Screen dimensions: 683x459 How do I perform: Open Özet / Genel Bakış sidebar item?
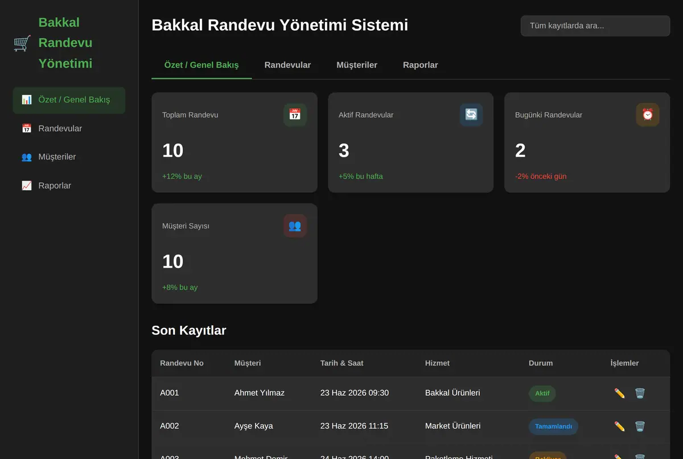(69, 100)
